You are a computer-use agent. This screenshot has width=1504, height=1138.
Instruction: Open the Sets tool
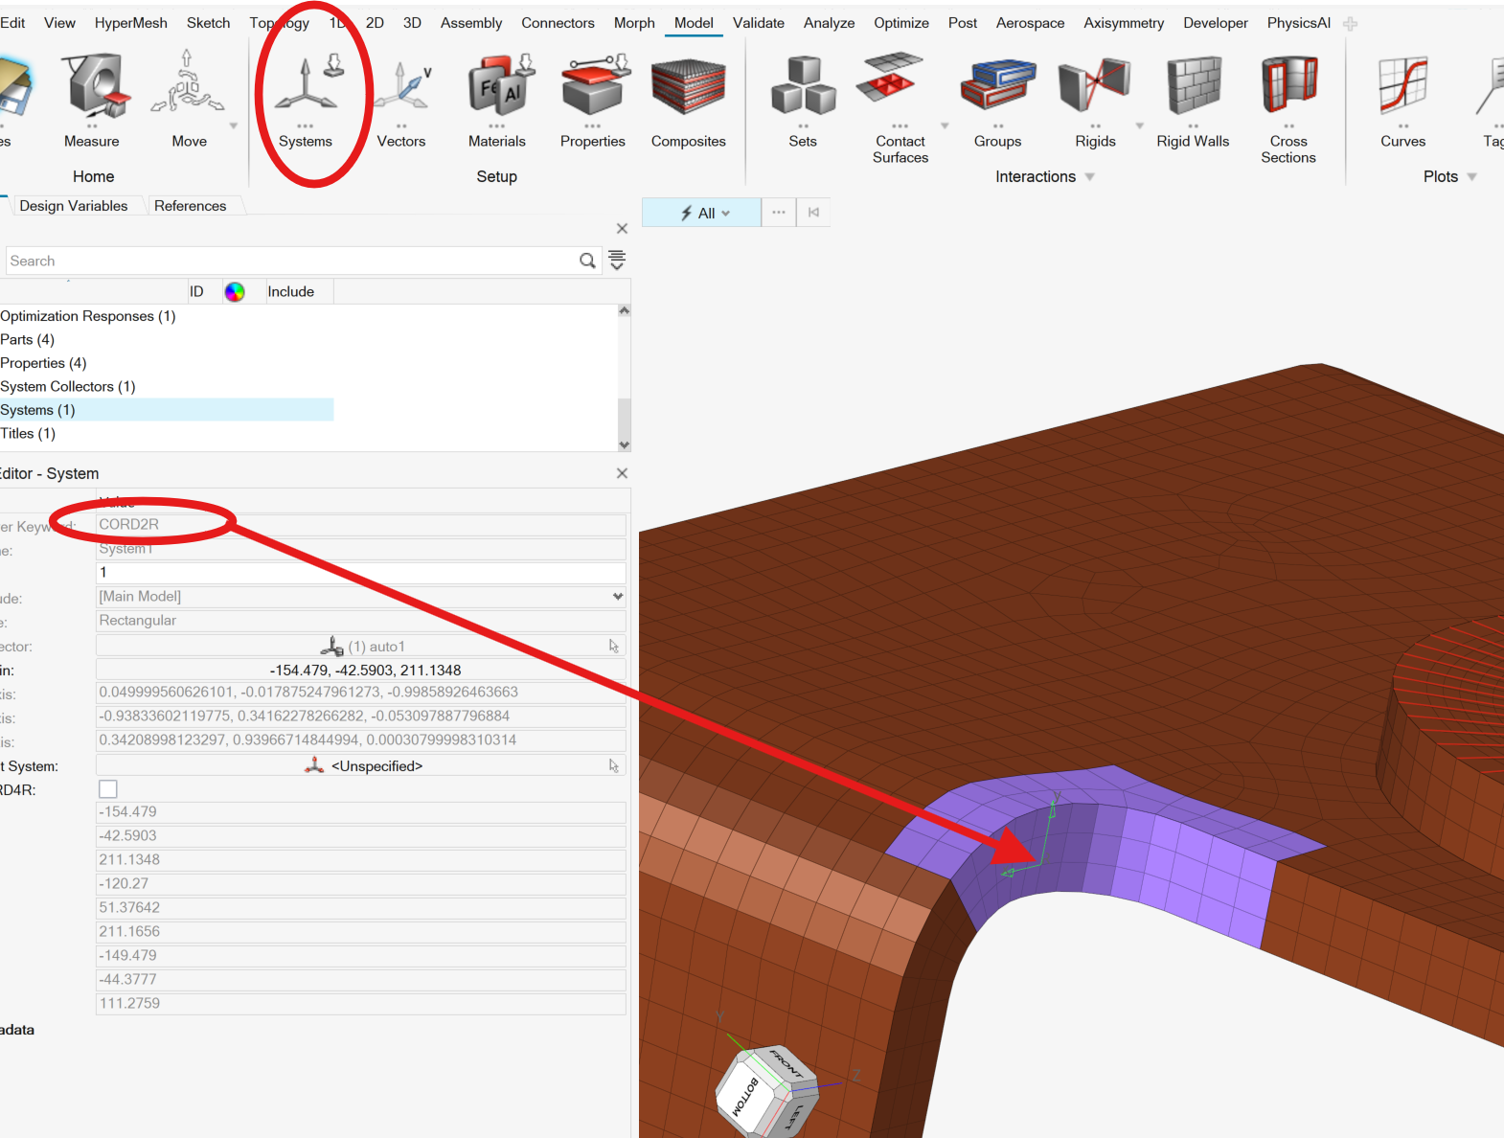click(803, 101)
